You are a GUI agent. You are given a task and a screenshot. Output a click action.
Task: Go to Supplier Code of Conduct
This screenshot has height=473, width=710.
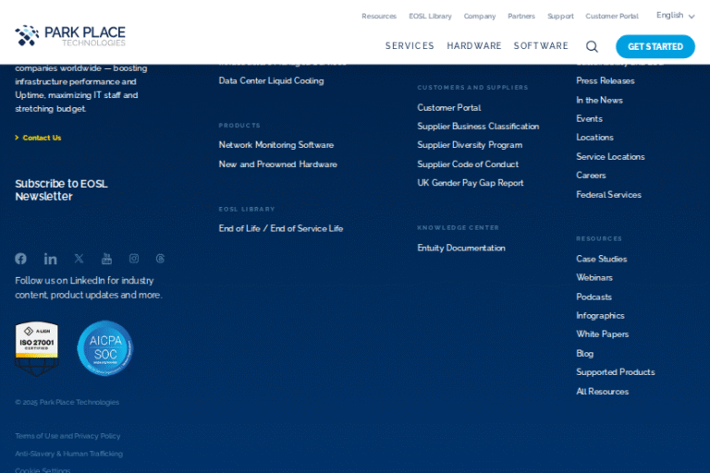point(468,164)
